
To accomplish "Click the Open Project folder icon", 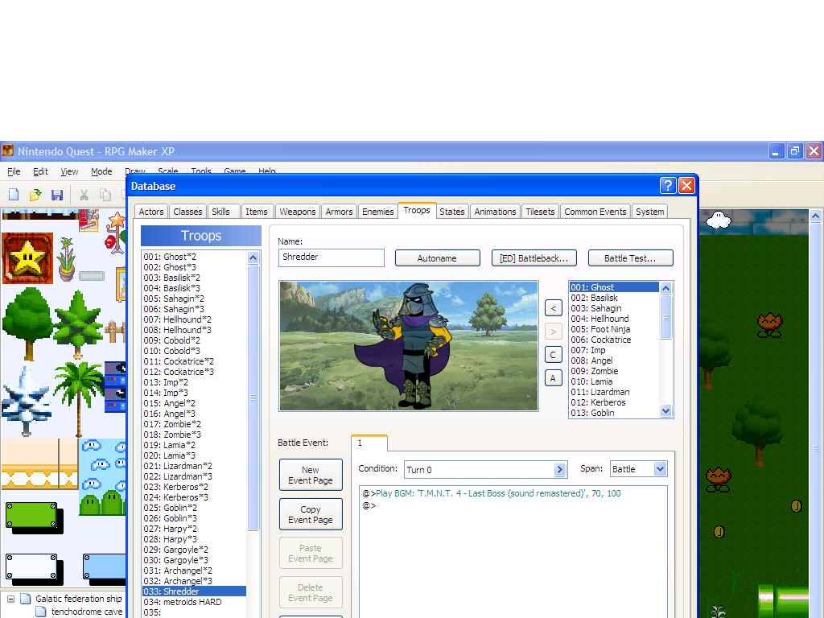I will point(35,195).
